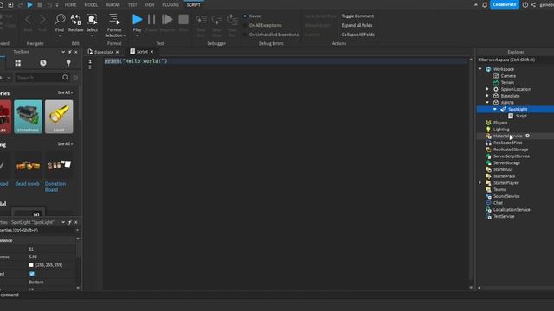554x311 pixels.
Task: Click the command bar input
Action: 277,295
